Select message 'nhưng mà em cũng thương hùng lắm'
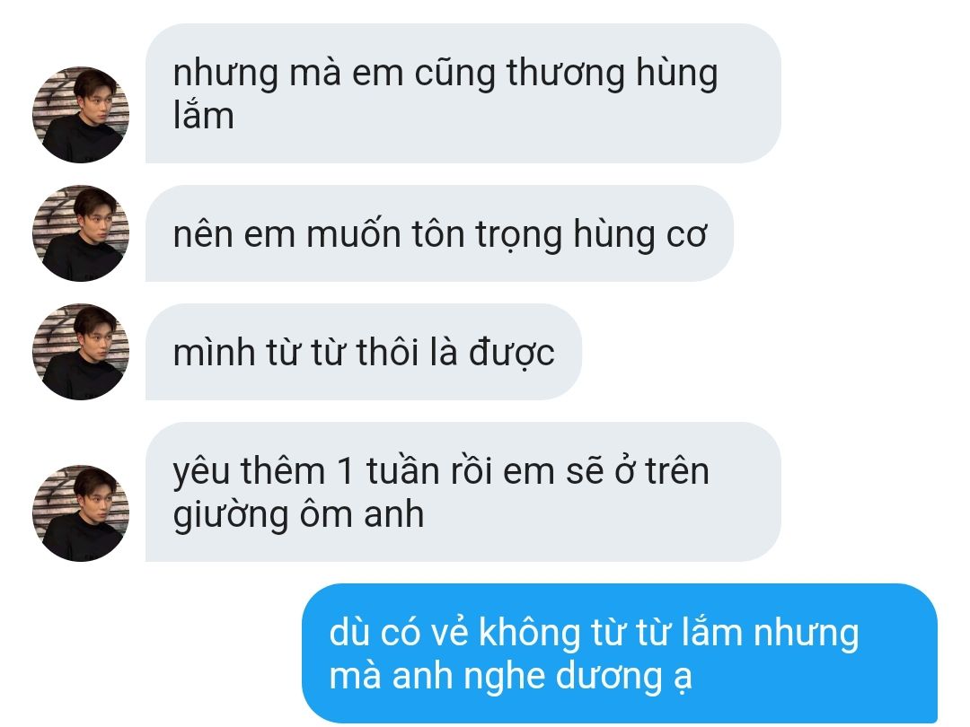970x727 pixels. click(463, 93)
